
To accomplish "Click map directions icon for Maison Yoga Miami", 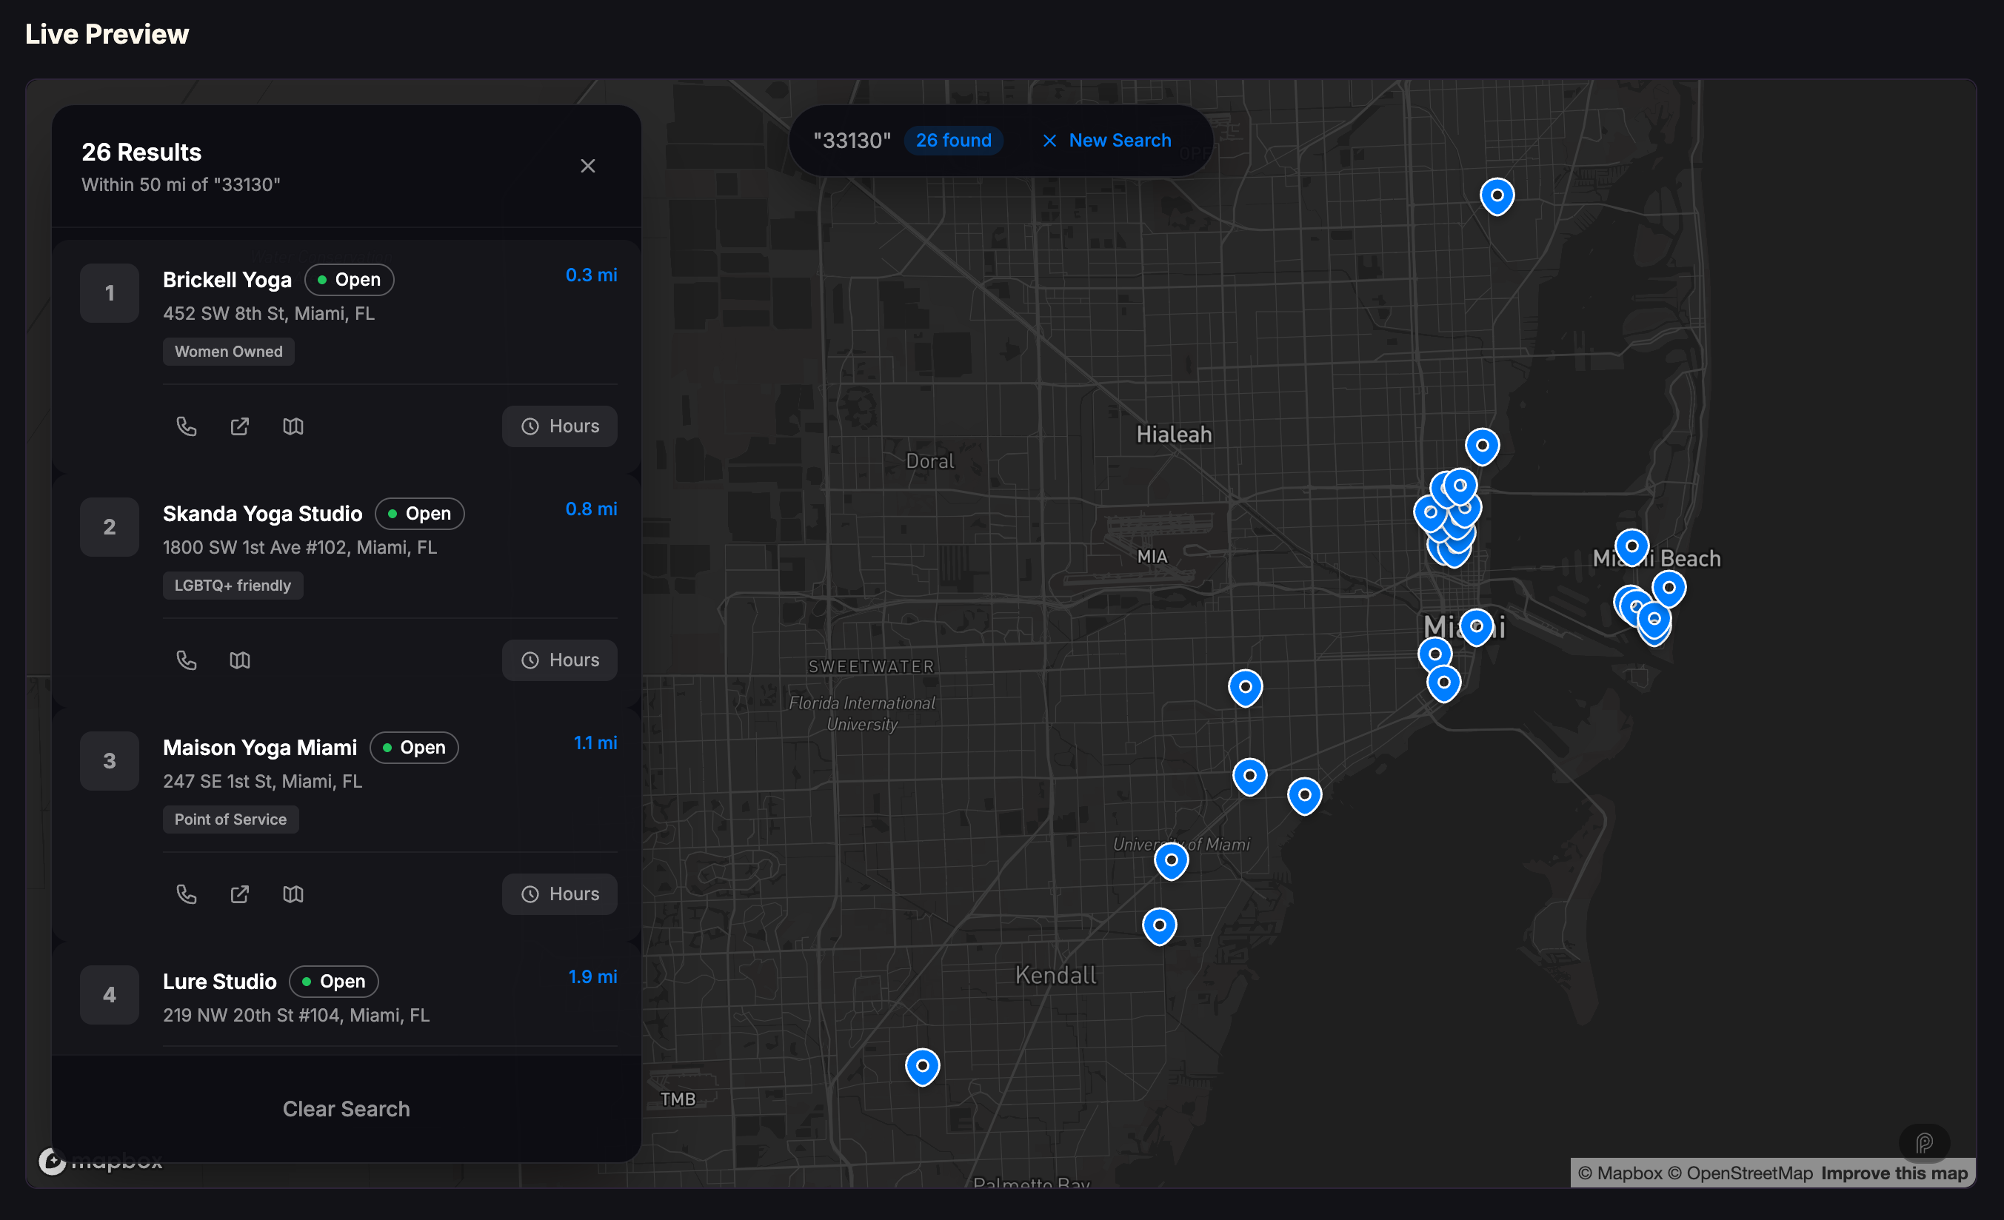I will (293, 894).
